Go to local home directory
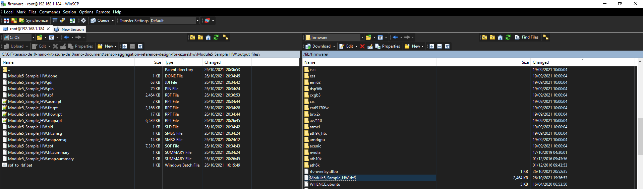The height and width of the screenshot is (189, 643). [x=208, y=37]
